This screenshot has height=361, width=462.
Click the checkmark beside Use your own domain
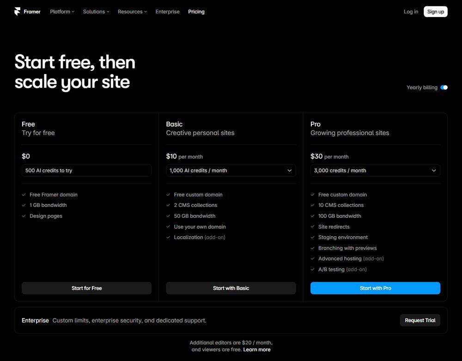(x=168, y=226)
